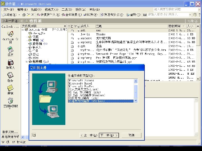
Task: Select the 日历 folder in folder list
Action: tap(33, 58)
